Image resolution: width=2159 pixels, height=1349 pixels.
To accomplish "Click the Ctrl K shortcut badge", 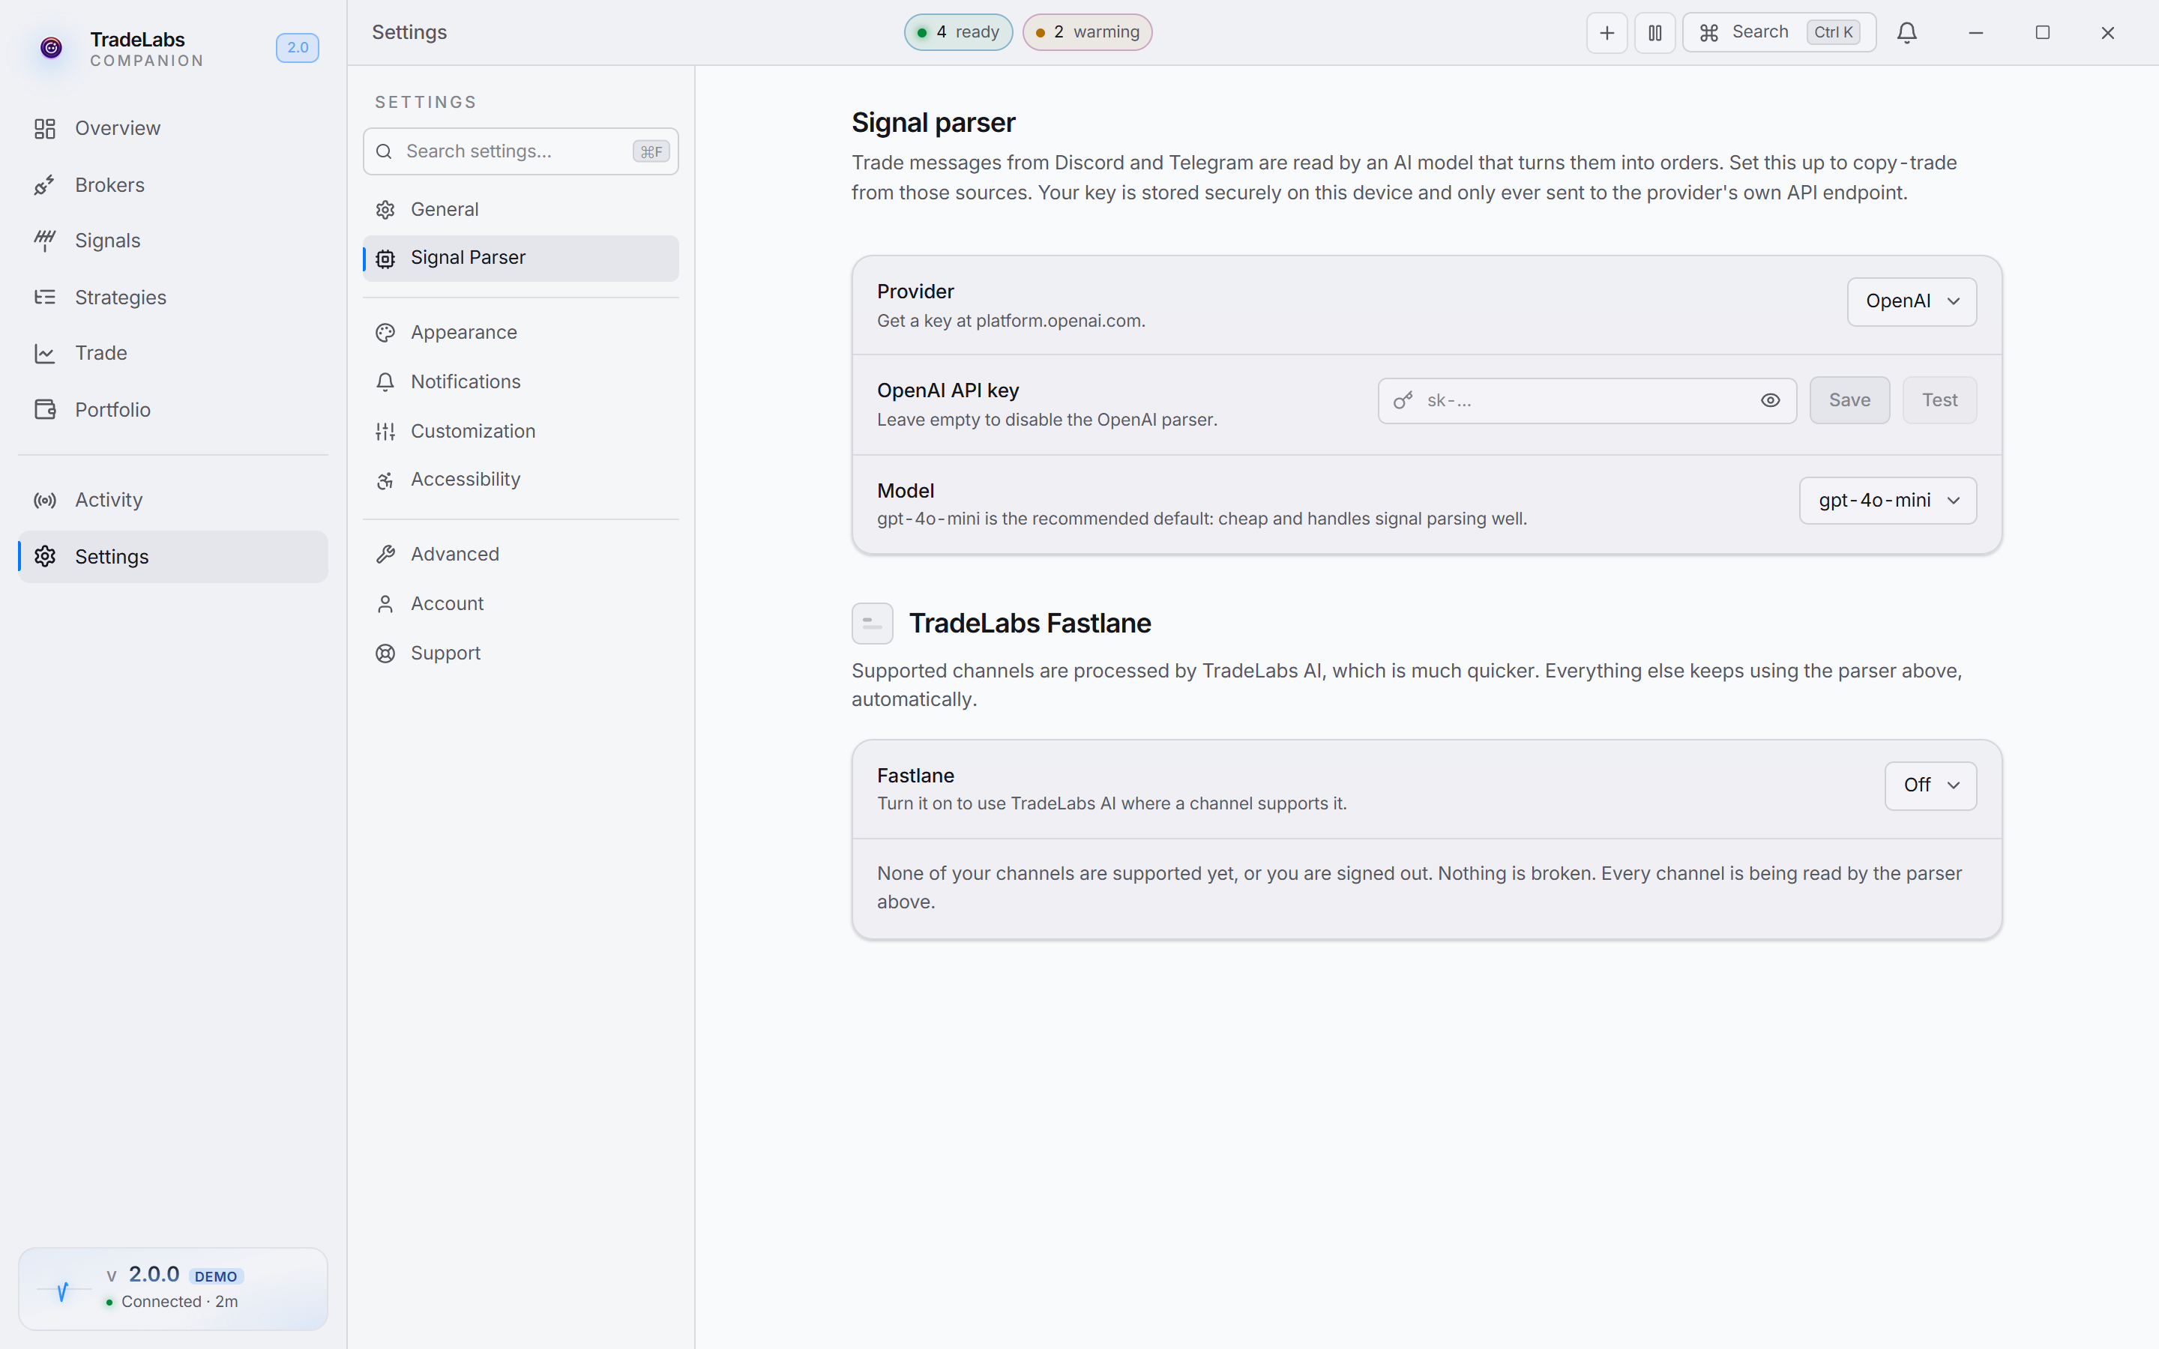I will click(1834, 33).
